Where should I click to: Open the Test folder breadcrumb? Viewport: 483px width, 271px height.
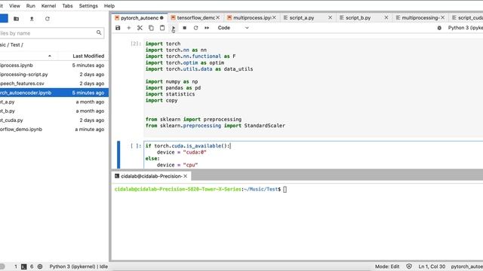pyautogui.click(x=15, y=45)
